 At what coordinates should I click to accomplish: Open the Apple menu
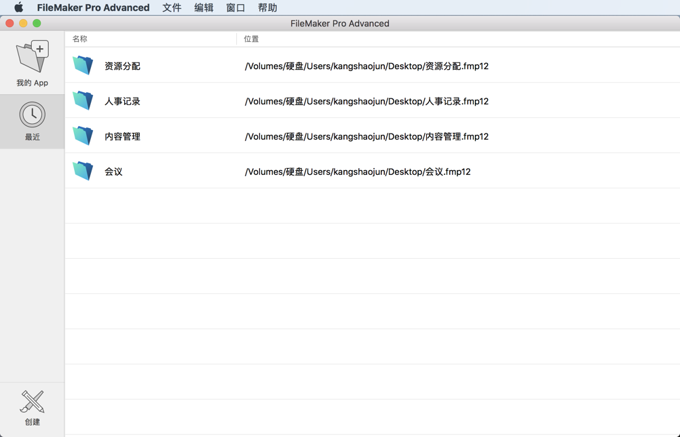18,7
